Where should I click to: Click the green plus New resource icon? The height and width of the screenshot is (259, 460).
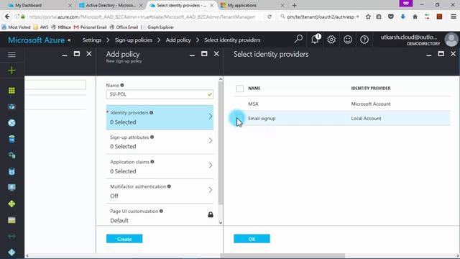[x=11, y=71]
